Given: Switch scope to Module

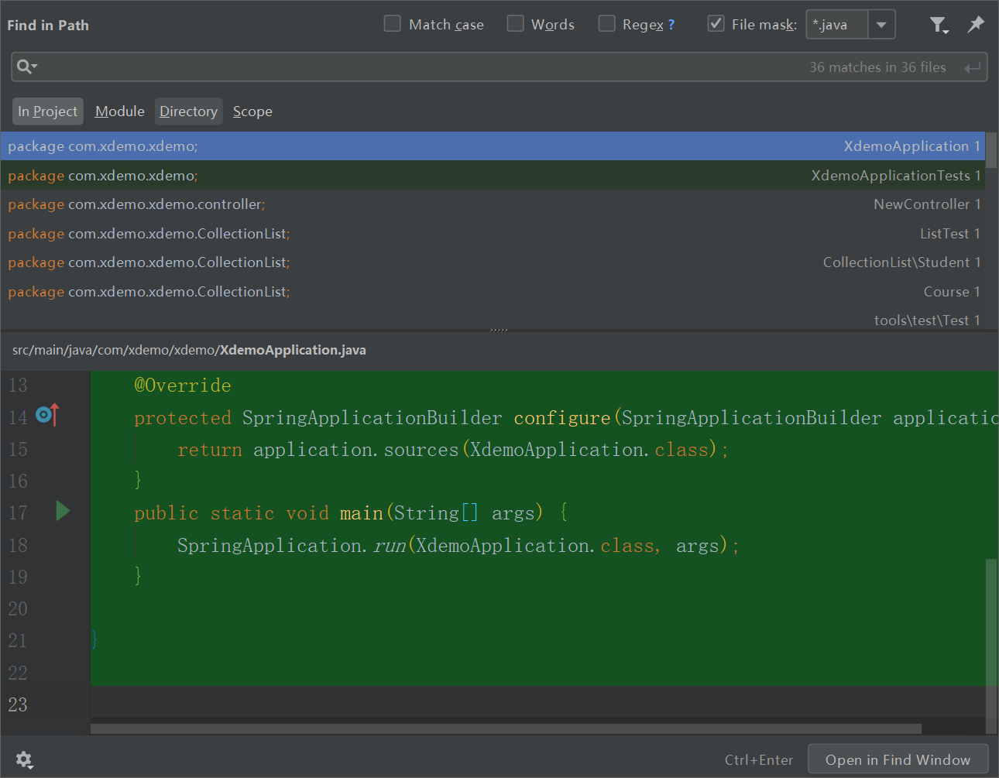Looking at the screenshot, I should [x=118, y=111].
